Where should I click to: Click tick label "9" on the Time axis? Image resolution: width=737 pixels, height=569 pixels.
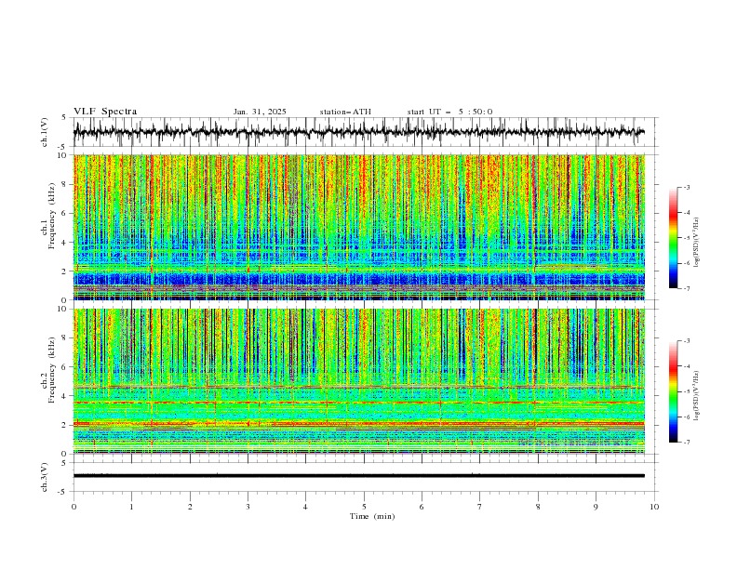point(596,507)
